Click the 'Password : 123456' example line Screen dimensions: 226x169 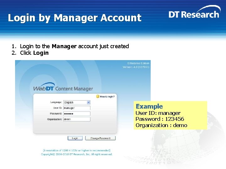click(x=160, y=119)
